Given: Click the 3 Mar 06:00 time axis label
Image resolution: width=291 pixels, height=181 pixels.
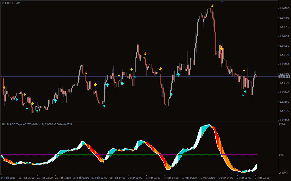Looking at the screenshot, I should (x=135, y=178).
